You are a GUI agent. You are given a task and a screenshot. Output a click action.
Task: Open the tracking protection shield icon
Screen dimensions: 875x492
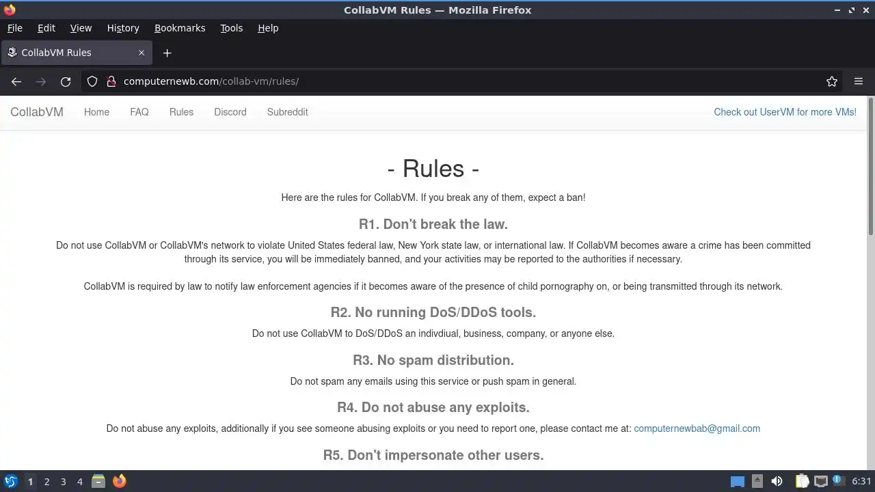click(92, 81)
